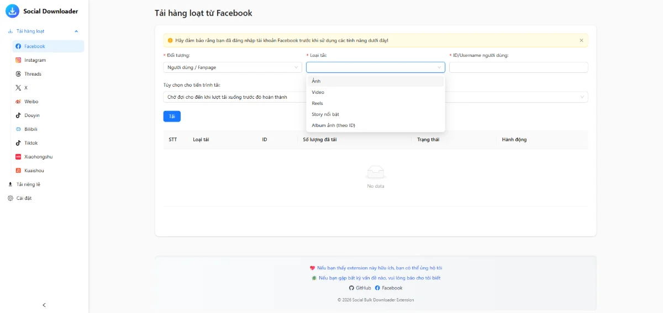663x313 pixels.
Task: Pick Album ảnh (theo ID) option
Action: [x=333, y=125]
